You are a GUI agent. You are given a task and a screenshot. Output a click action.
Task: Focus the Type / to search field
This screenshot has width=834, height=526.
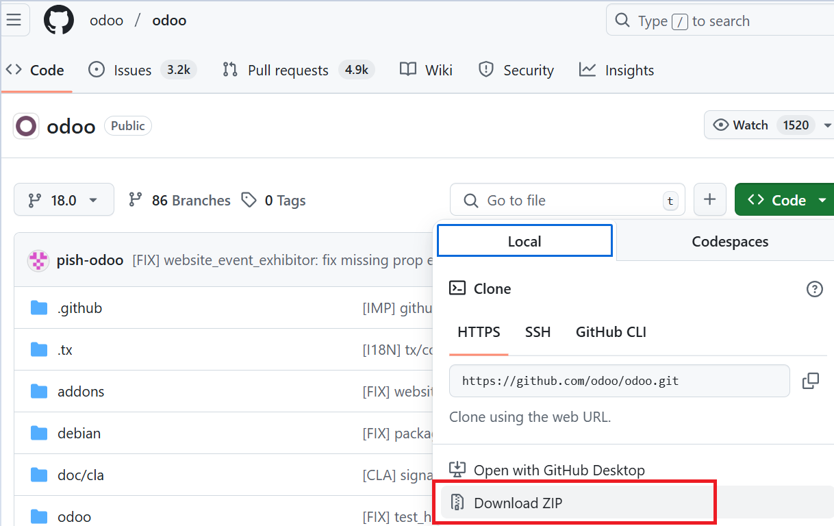720,21
